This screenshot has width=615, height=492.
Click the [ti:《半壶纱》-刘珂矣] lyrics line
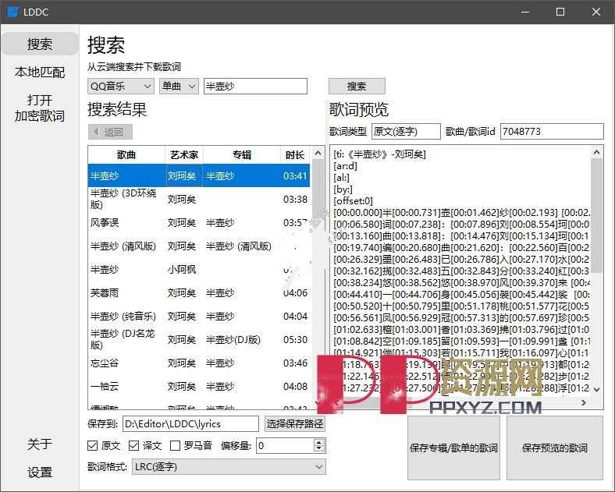[379, 154]
